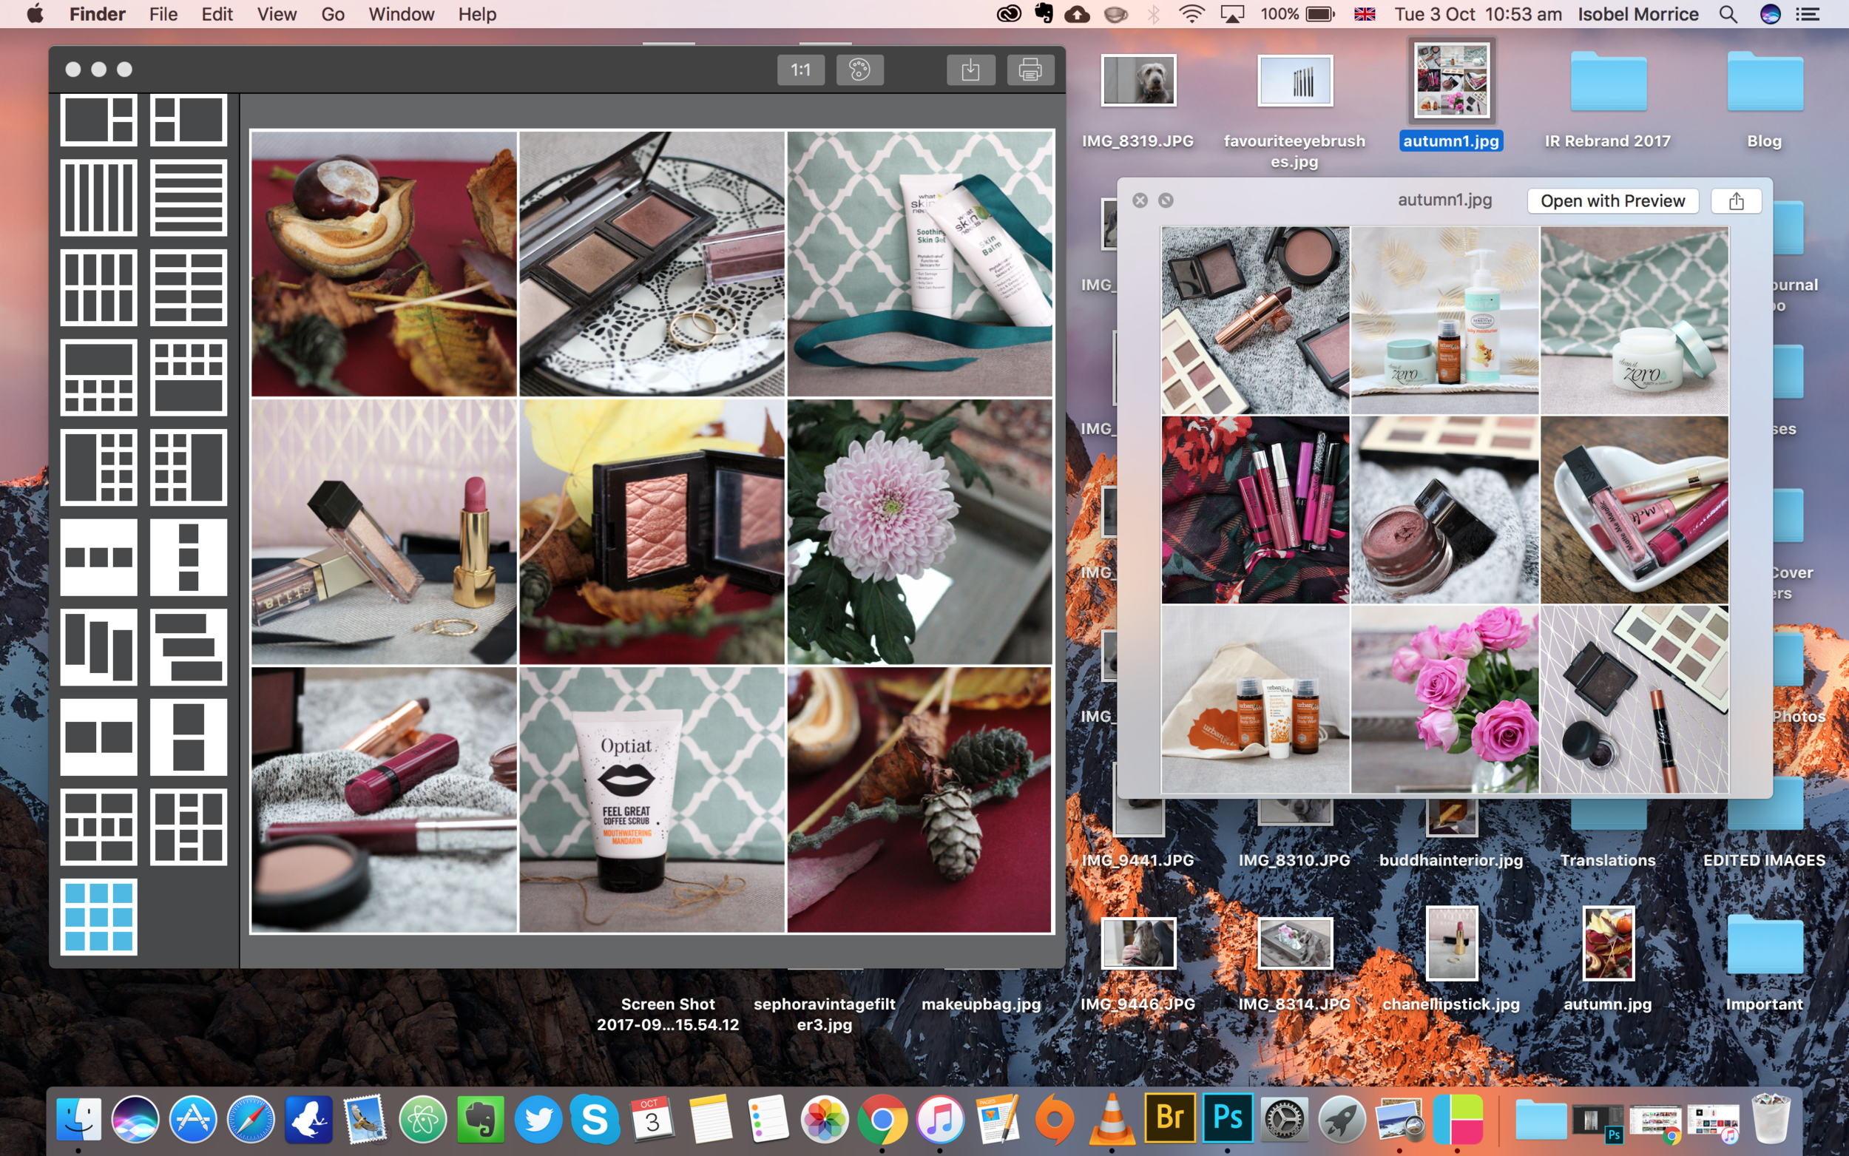The width and height of the screenshot is (1849, 1156).
Task: Choose the three squares in a row layout
Action: (x=98, y=558)
